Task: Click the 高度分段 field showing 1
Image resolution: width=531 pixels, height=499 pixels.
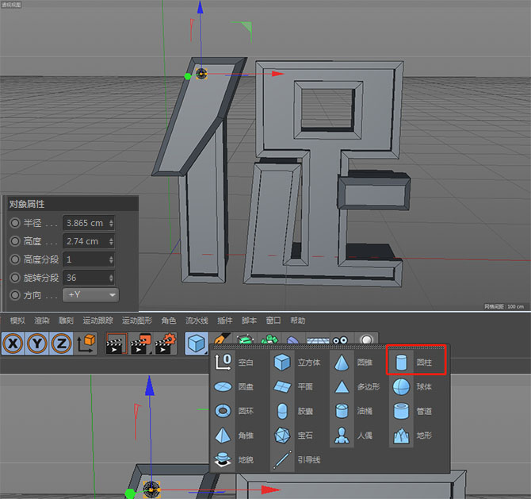Action: tap(89, 259)
